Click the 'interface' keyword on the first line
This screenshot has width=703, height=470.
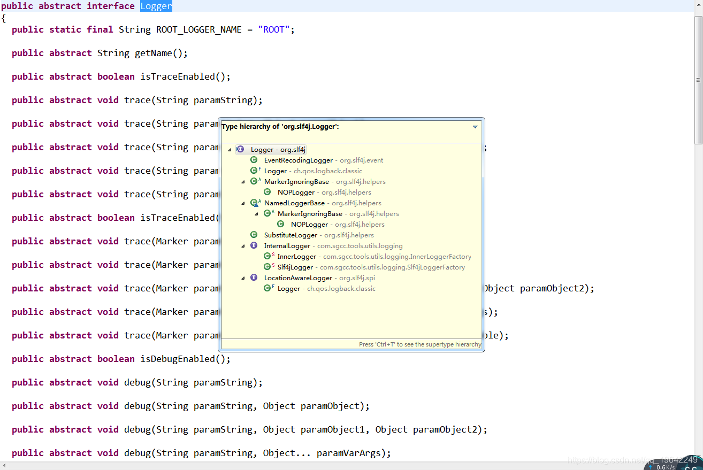111,6
